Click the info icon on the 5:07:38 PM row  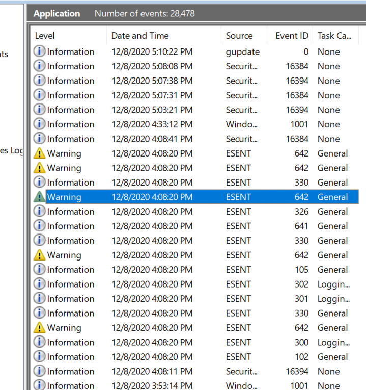(x=39, y=81)
